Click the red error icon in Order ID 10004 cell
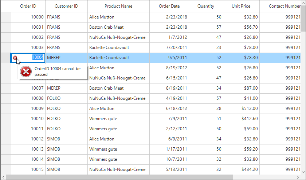306x180 pixels. coord(15,58)
